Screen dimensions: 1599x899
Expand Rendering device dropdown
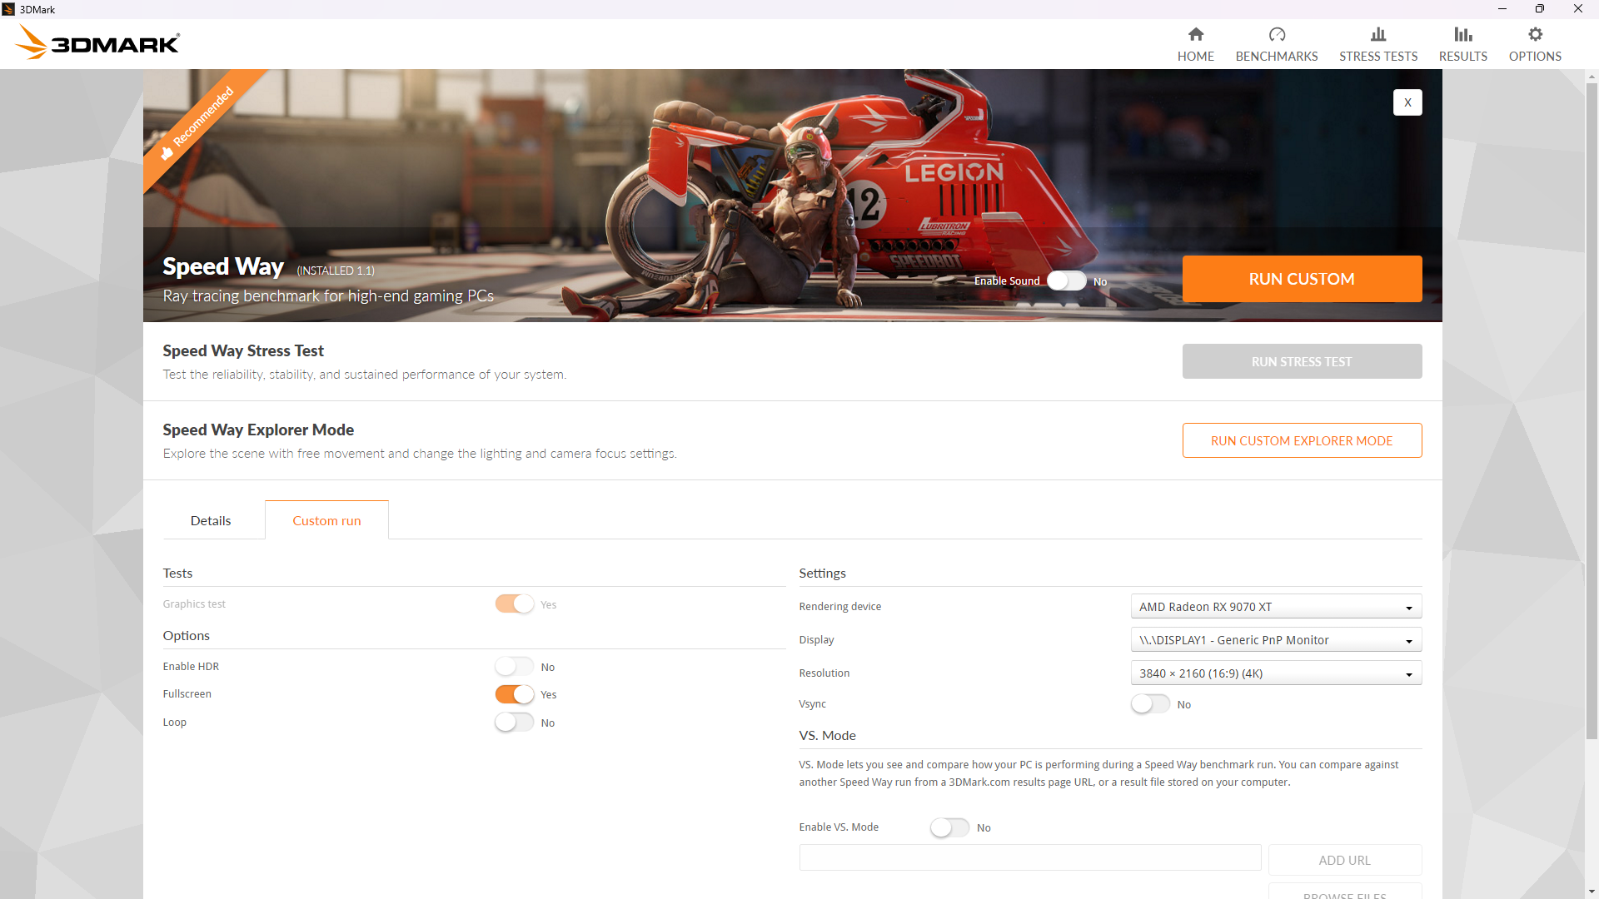click(x=1275, y=607)
